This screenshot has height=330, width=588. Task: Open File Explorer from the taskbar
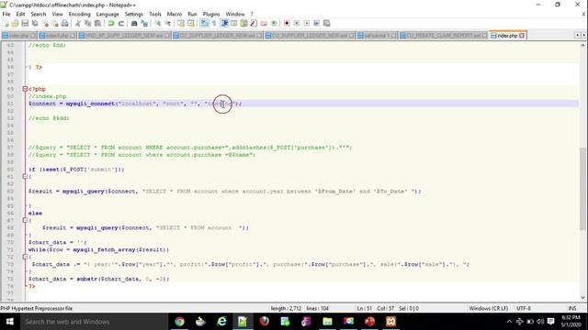pyautogui.click(x=327, y=322)
